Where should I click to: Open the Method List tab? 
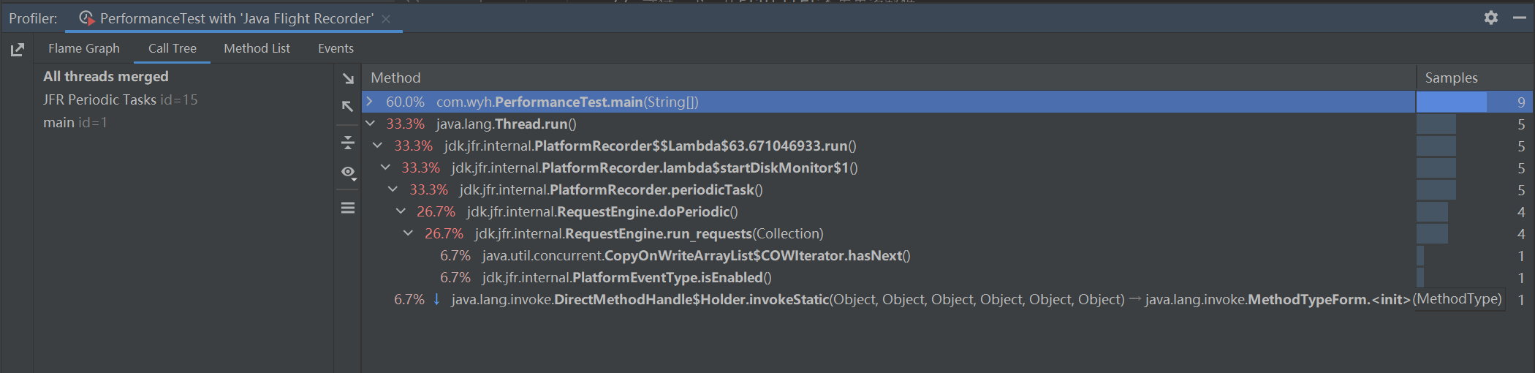coord(257,48)
